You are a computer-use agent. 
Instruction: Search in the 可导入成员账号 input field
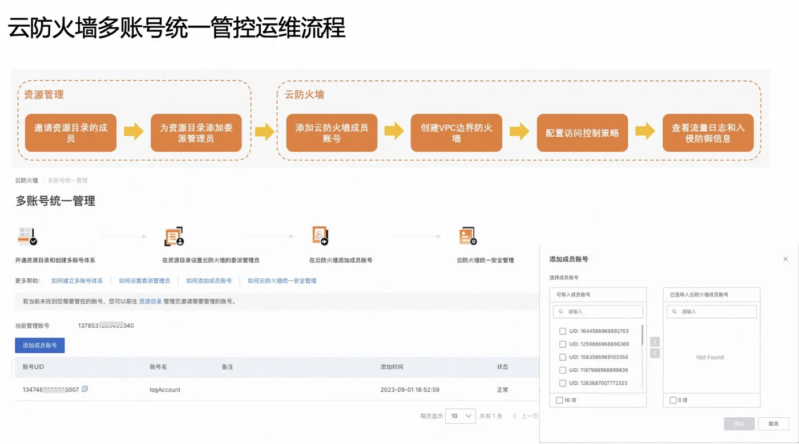(598, 312)
